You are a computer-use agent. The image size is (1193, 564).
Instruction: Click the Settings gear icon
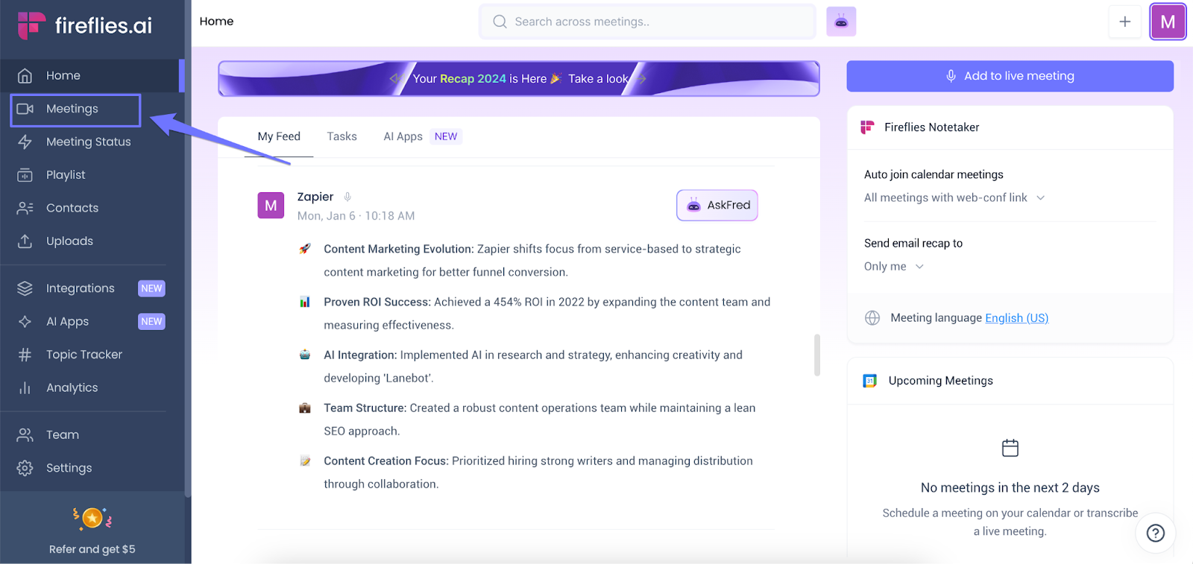(25, 468)
